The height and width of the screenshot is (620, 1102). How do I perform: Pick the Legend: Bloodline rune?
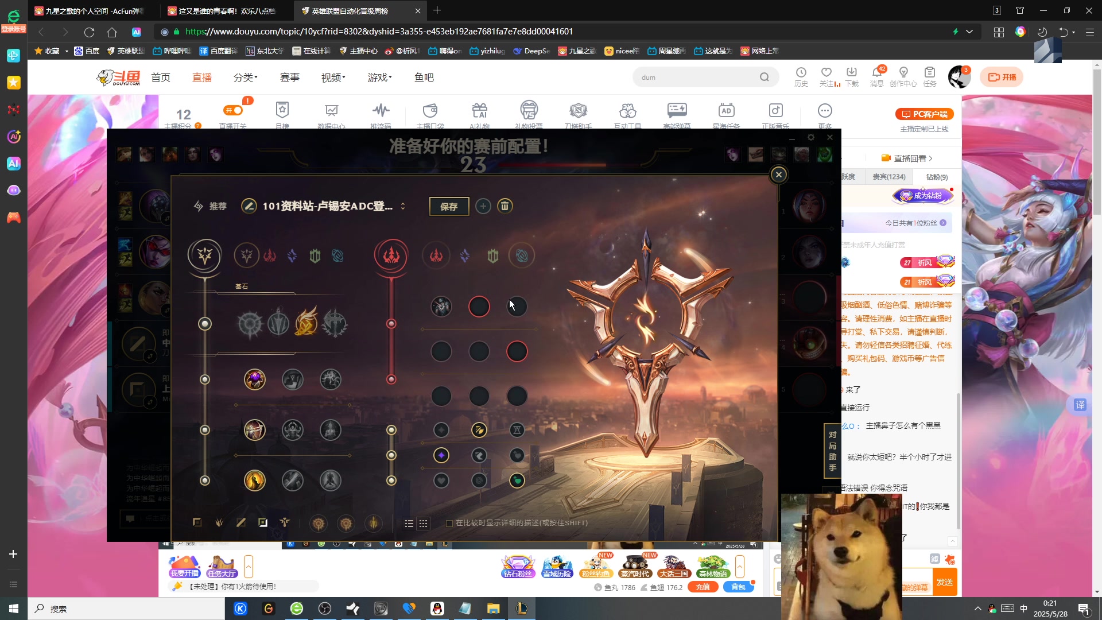(331, 430)
